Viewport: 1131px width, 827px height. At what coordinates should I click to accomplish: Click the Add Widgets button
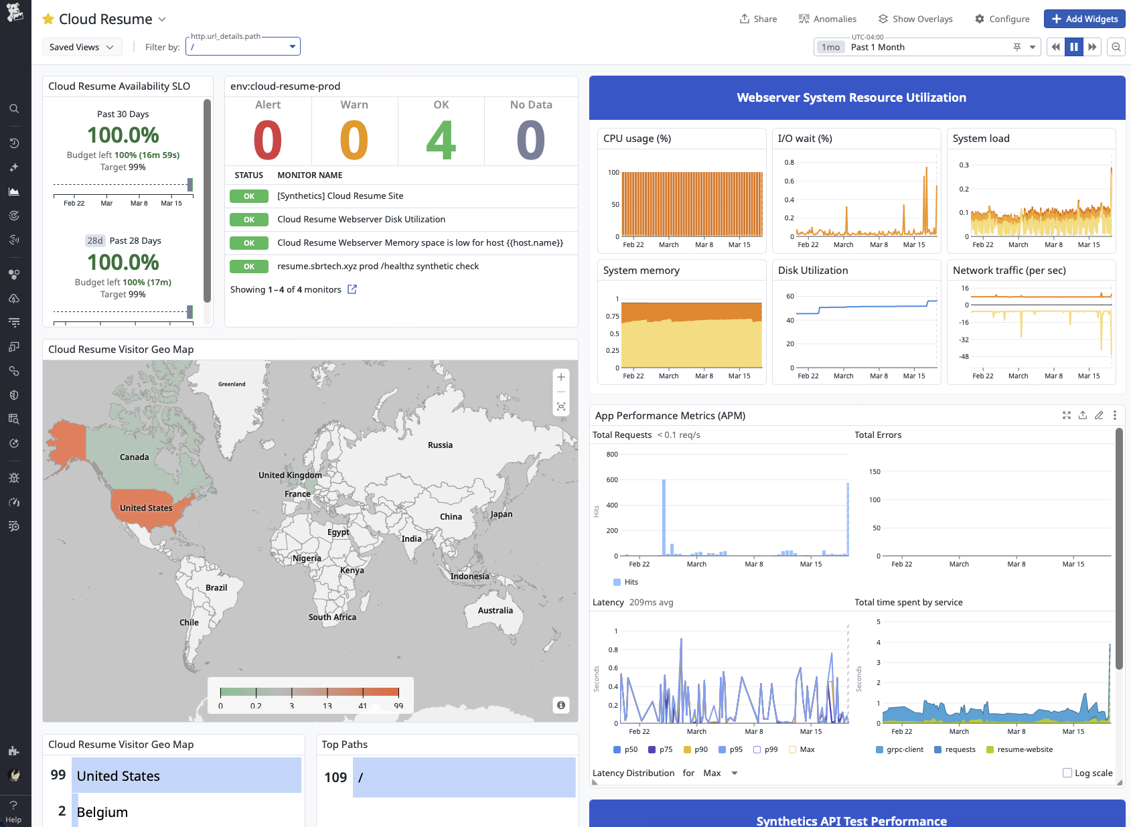point(1083,19)
